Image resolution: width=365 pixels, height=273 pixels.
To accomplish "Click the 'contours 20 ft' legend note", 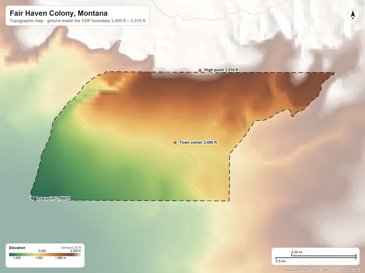I will point(71,248).
